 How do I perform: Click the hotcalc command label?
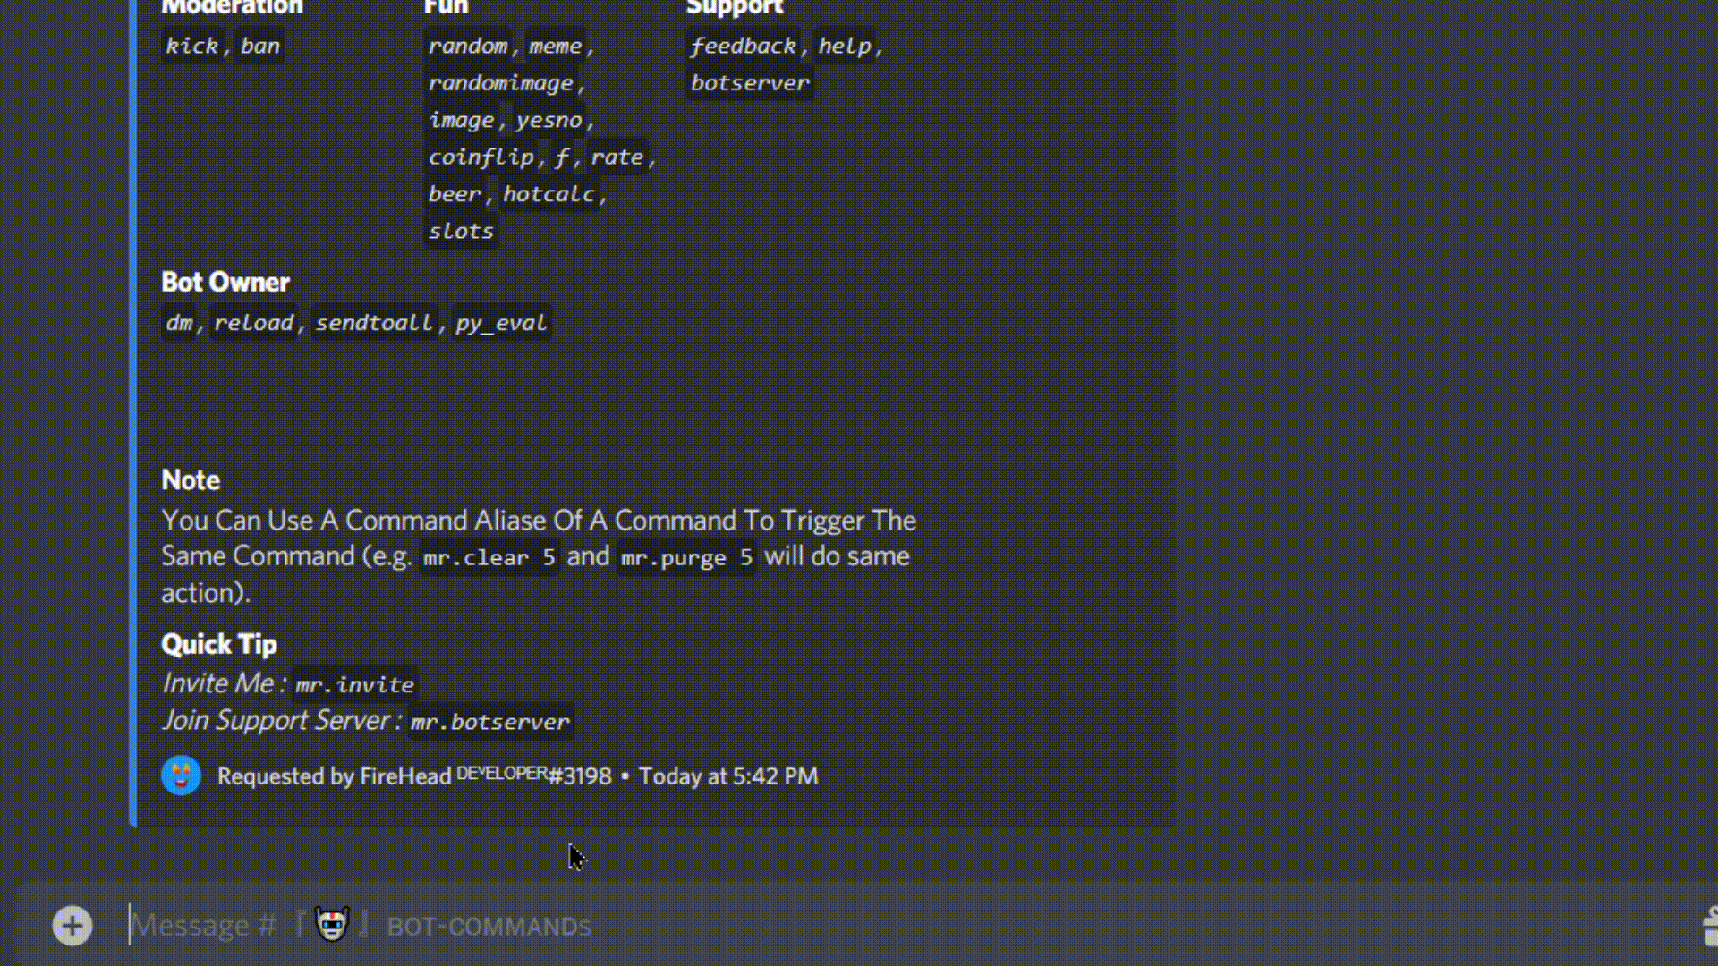tap(549, 194)
